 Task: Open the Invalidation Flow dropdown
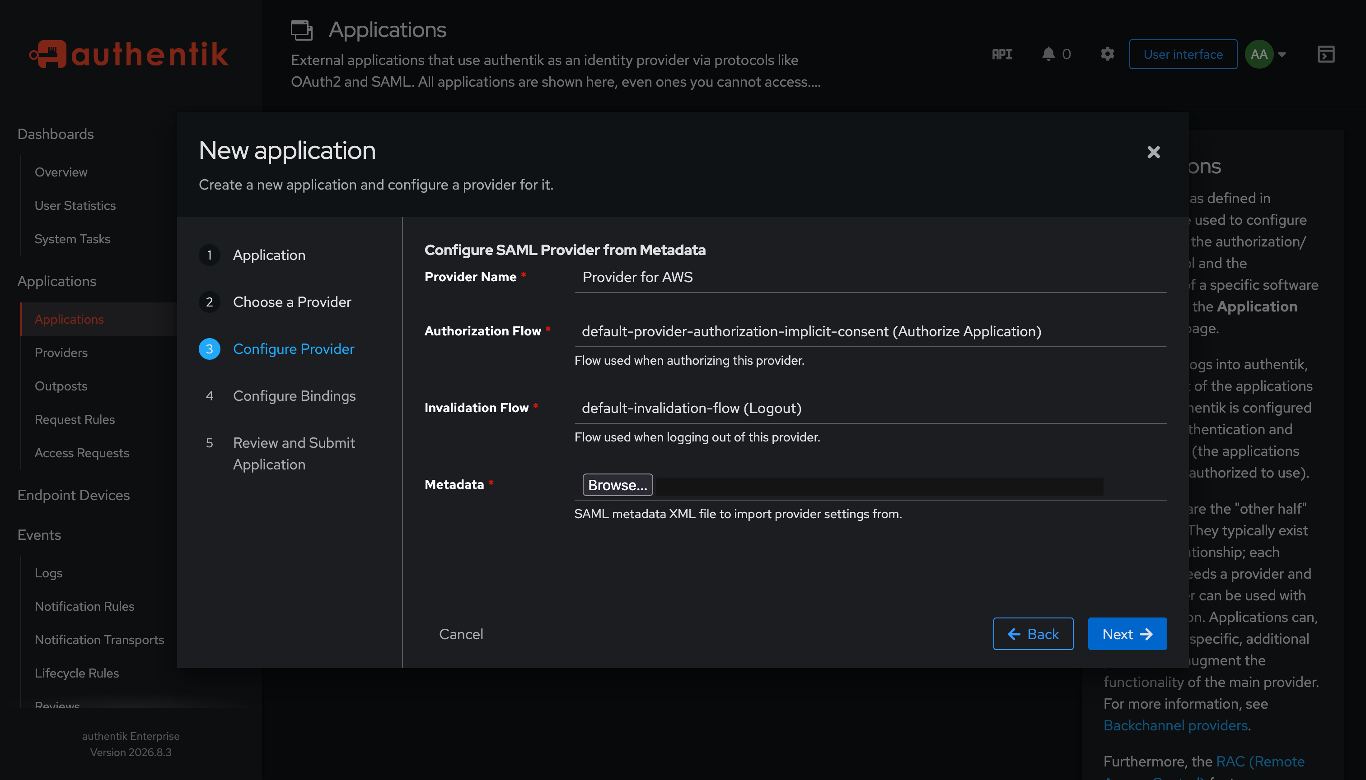coord(870,408)
